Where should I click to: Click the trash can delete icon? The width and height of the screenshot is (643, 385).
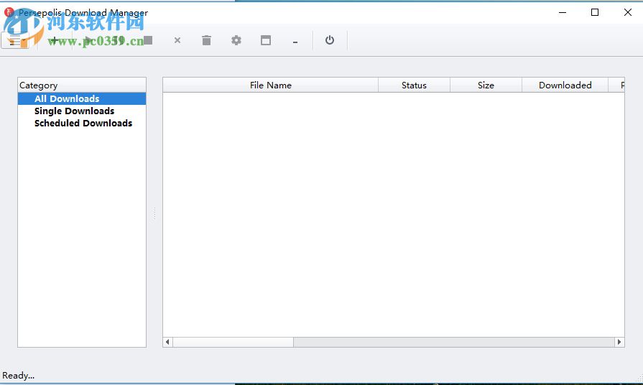coord(207,40)
